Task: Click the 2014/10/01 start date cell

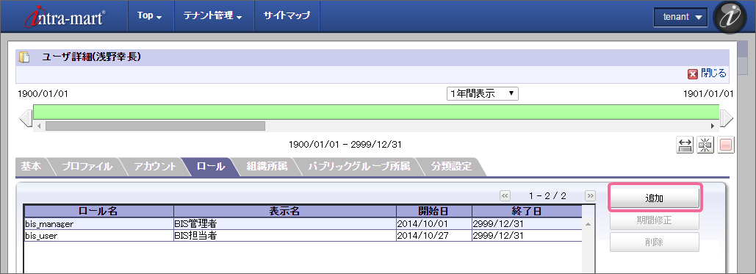Action: [434, 224]
